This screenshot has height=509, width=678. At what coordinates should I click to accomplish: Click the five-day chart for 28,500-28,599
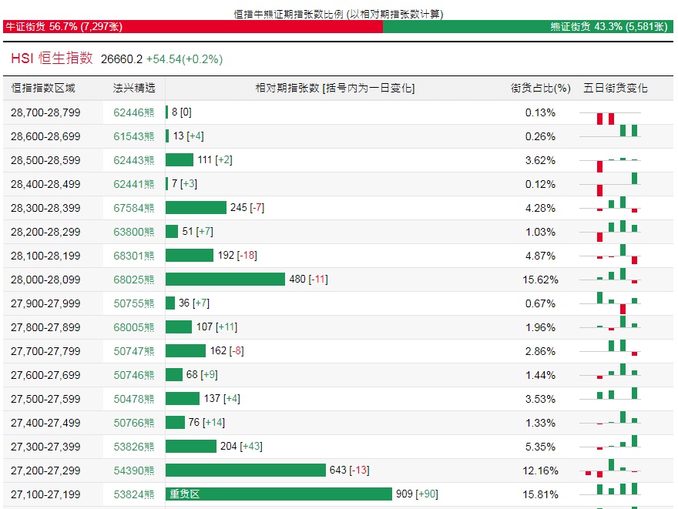pos(609,164)
